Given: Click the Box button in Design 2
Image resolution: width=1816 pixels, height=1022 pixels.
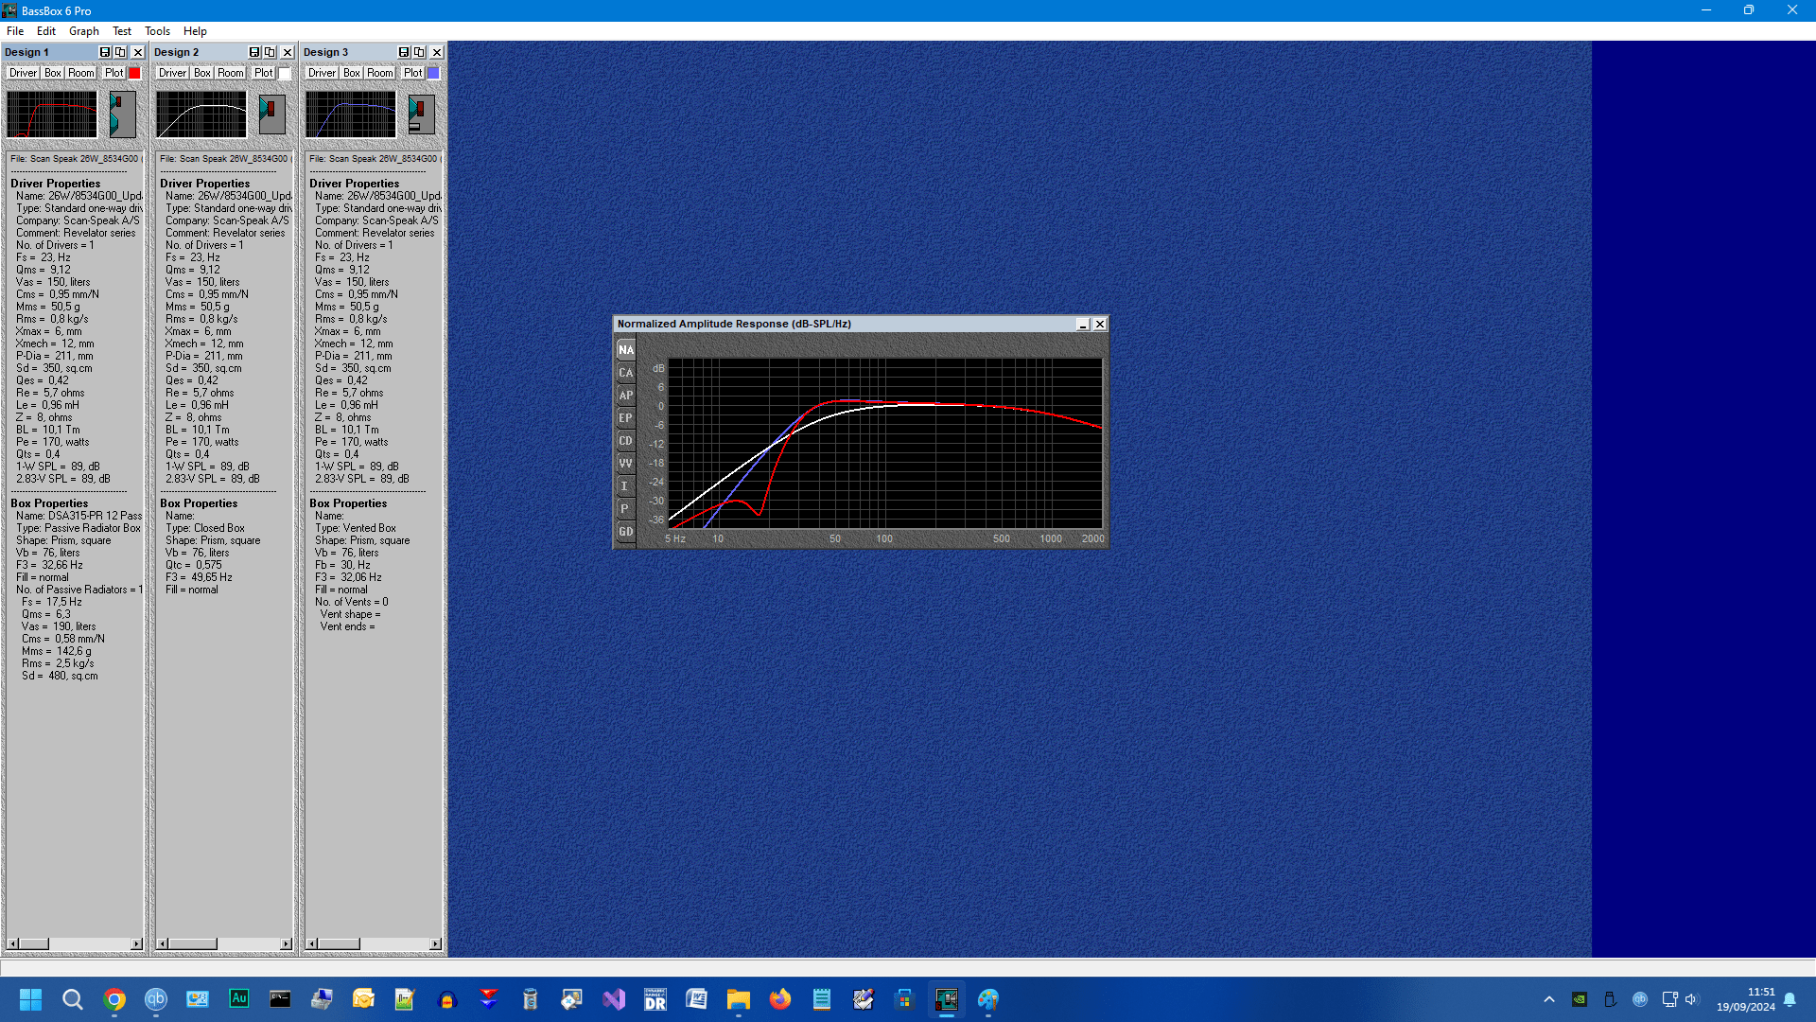Looking at the screenshot, I should pos(202,73).
